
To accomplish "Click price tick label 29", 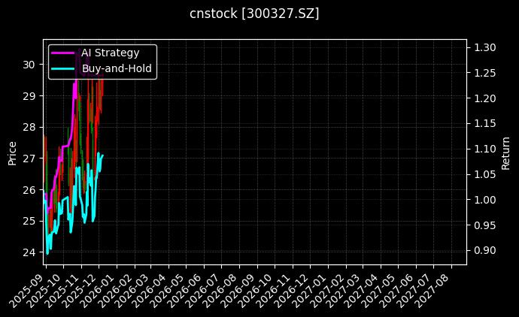I will pyautogui.click(x=29, y=96).
